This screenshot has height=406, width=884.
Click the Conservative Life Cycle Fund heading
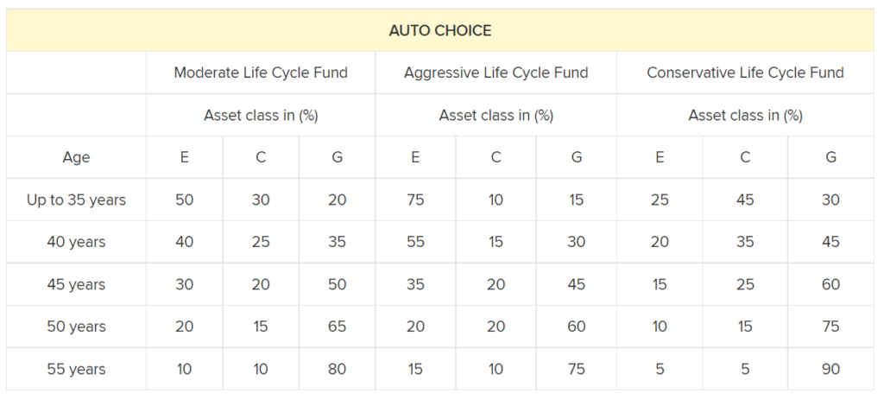[745, 73]
